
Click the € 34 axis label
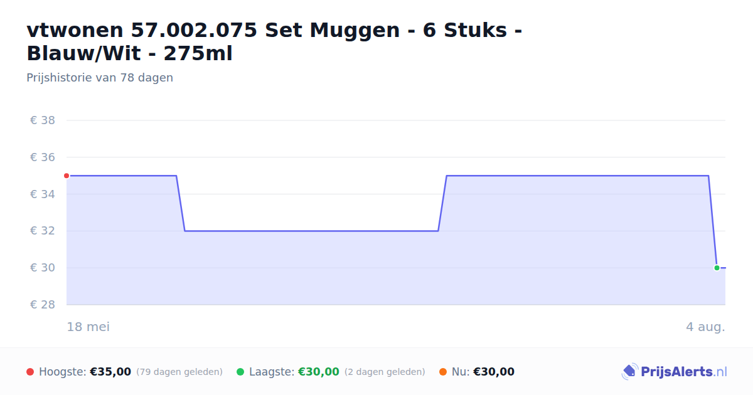coord(43,194)
